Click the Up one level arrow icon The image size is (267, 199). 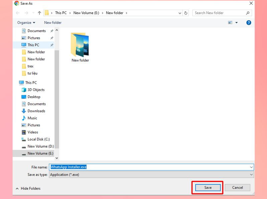(39, 13)
